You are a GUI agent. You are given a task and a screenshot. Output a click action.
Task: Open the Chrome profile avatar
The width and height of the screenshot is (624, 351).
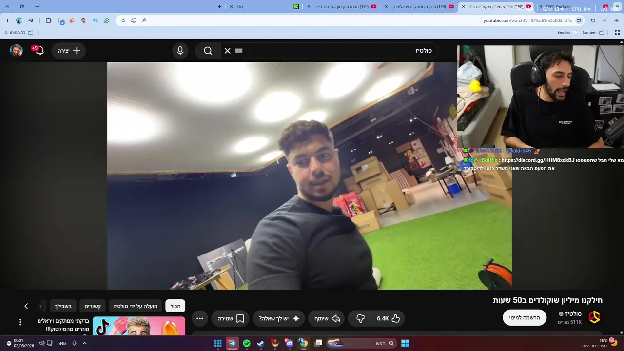click(19, 20)
